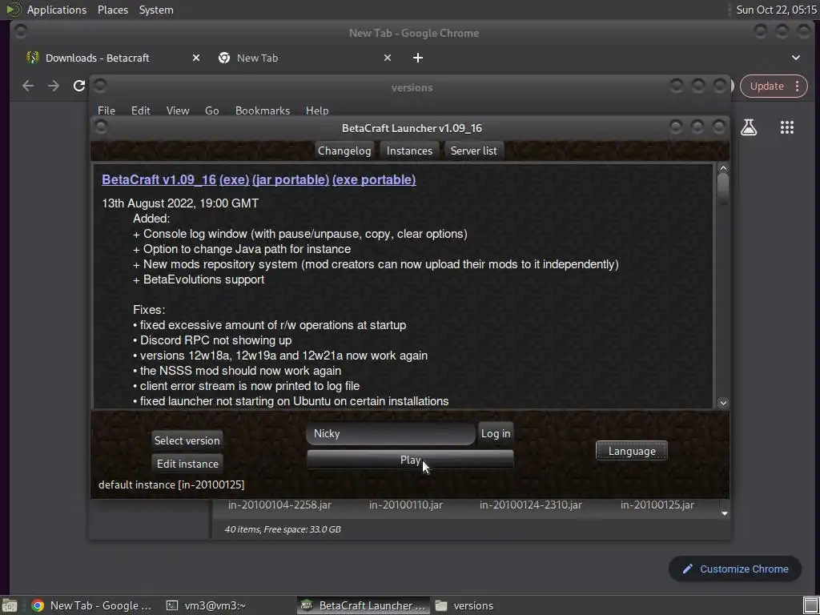Image resolution: width=820 pixels, height=615 pixels.
Task: Expand Chrome's tab search chevron
Action: click(x=795, y=58)
